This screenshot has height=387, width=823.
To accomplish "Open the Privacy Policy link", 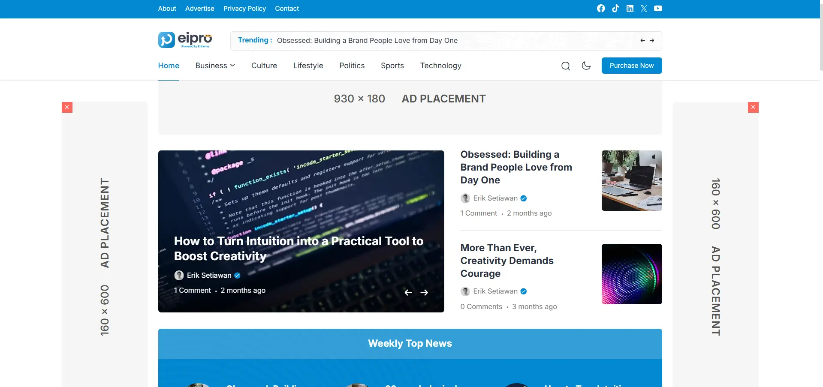I will 244,9.
